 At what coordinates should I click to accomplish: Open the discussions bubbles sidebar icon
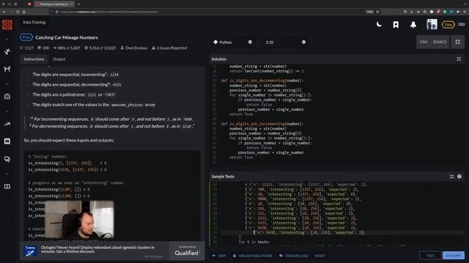(x=7, y=159)
